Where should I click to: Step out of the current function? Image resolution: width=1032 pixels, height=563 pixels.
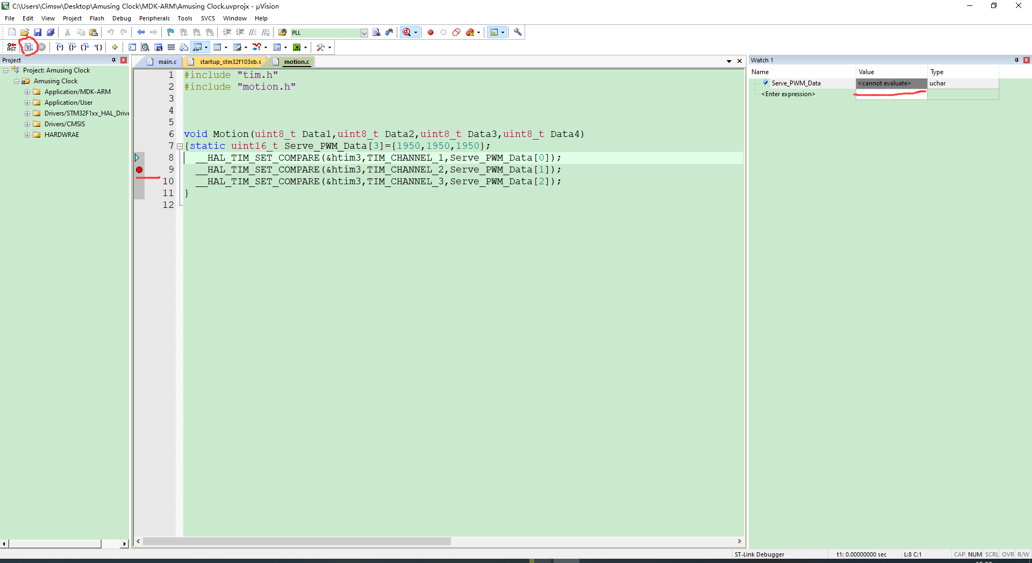(85, 47)
